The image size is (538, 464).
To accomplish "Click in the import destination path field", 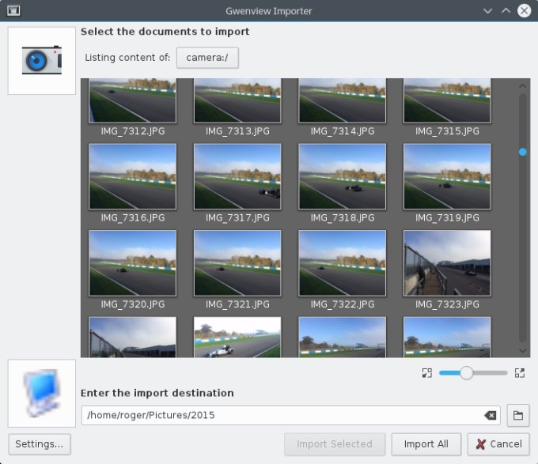I will (281, 416).
